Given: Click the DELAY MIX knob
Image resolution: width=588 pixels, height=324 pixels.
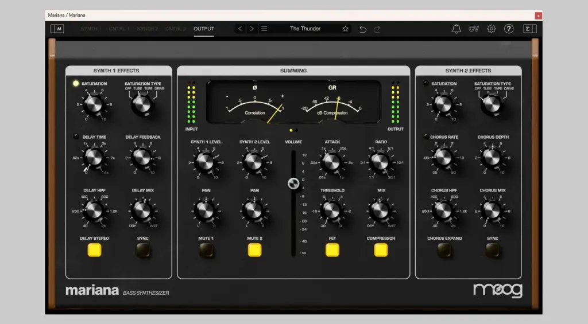Looking at the screenshot, I should coord(142,211).
